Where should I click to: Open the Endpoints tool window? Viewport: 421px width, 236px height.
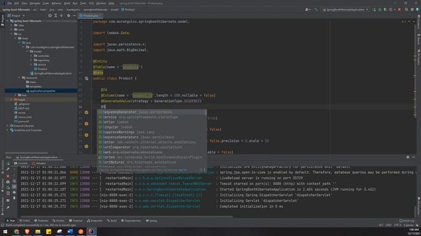[x=95, y=221]
